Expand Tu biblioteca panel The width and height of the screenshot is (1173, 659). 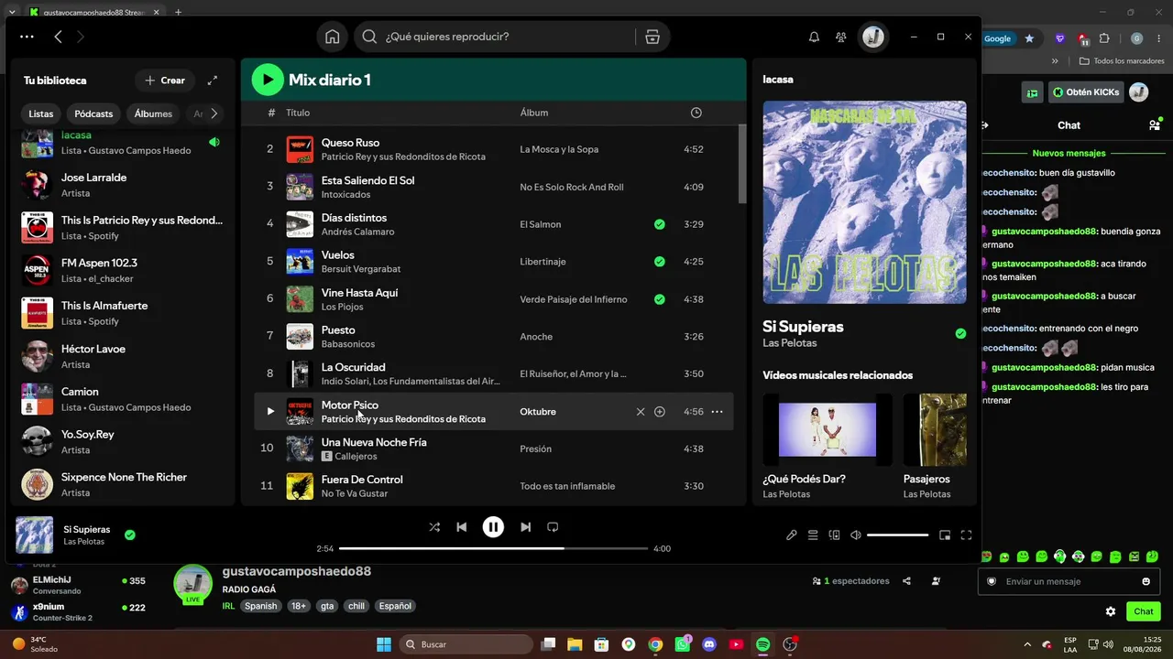pos(213,81)
